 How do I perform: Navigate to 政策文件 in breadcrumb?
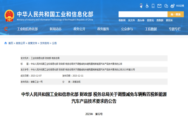pos(33,43)
